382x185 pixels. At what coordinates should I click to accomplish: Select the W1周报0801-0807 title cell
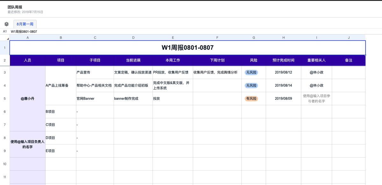[187, 48]
